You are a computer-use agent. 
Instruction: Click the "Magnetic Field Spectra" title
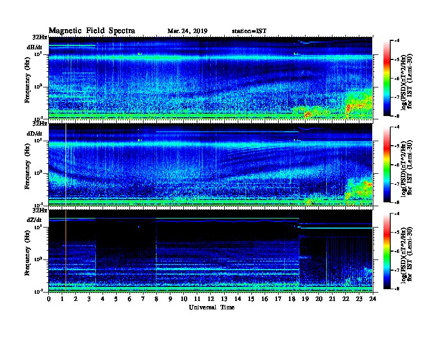click(92, 31)
